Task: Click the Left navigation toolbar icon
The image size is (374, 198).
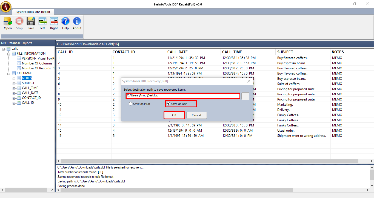Action: 42,22
